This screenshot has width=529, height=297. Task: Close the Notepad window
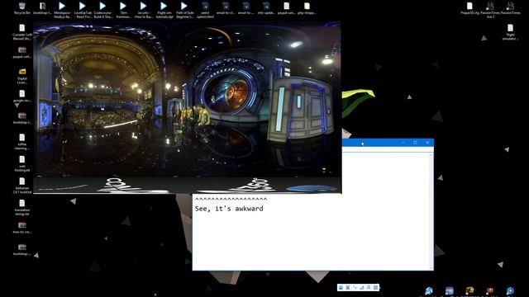point(427,143)
